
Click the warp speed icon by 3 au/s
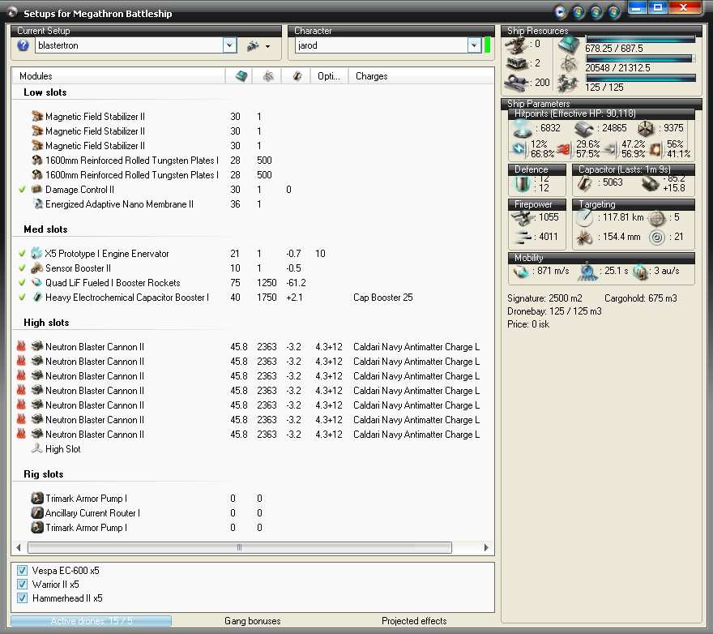(641, 272)
